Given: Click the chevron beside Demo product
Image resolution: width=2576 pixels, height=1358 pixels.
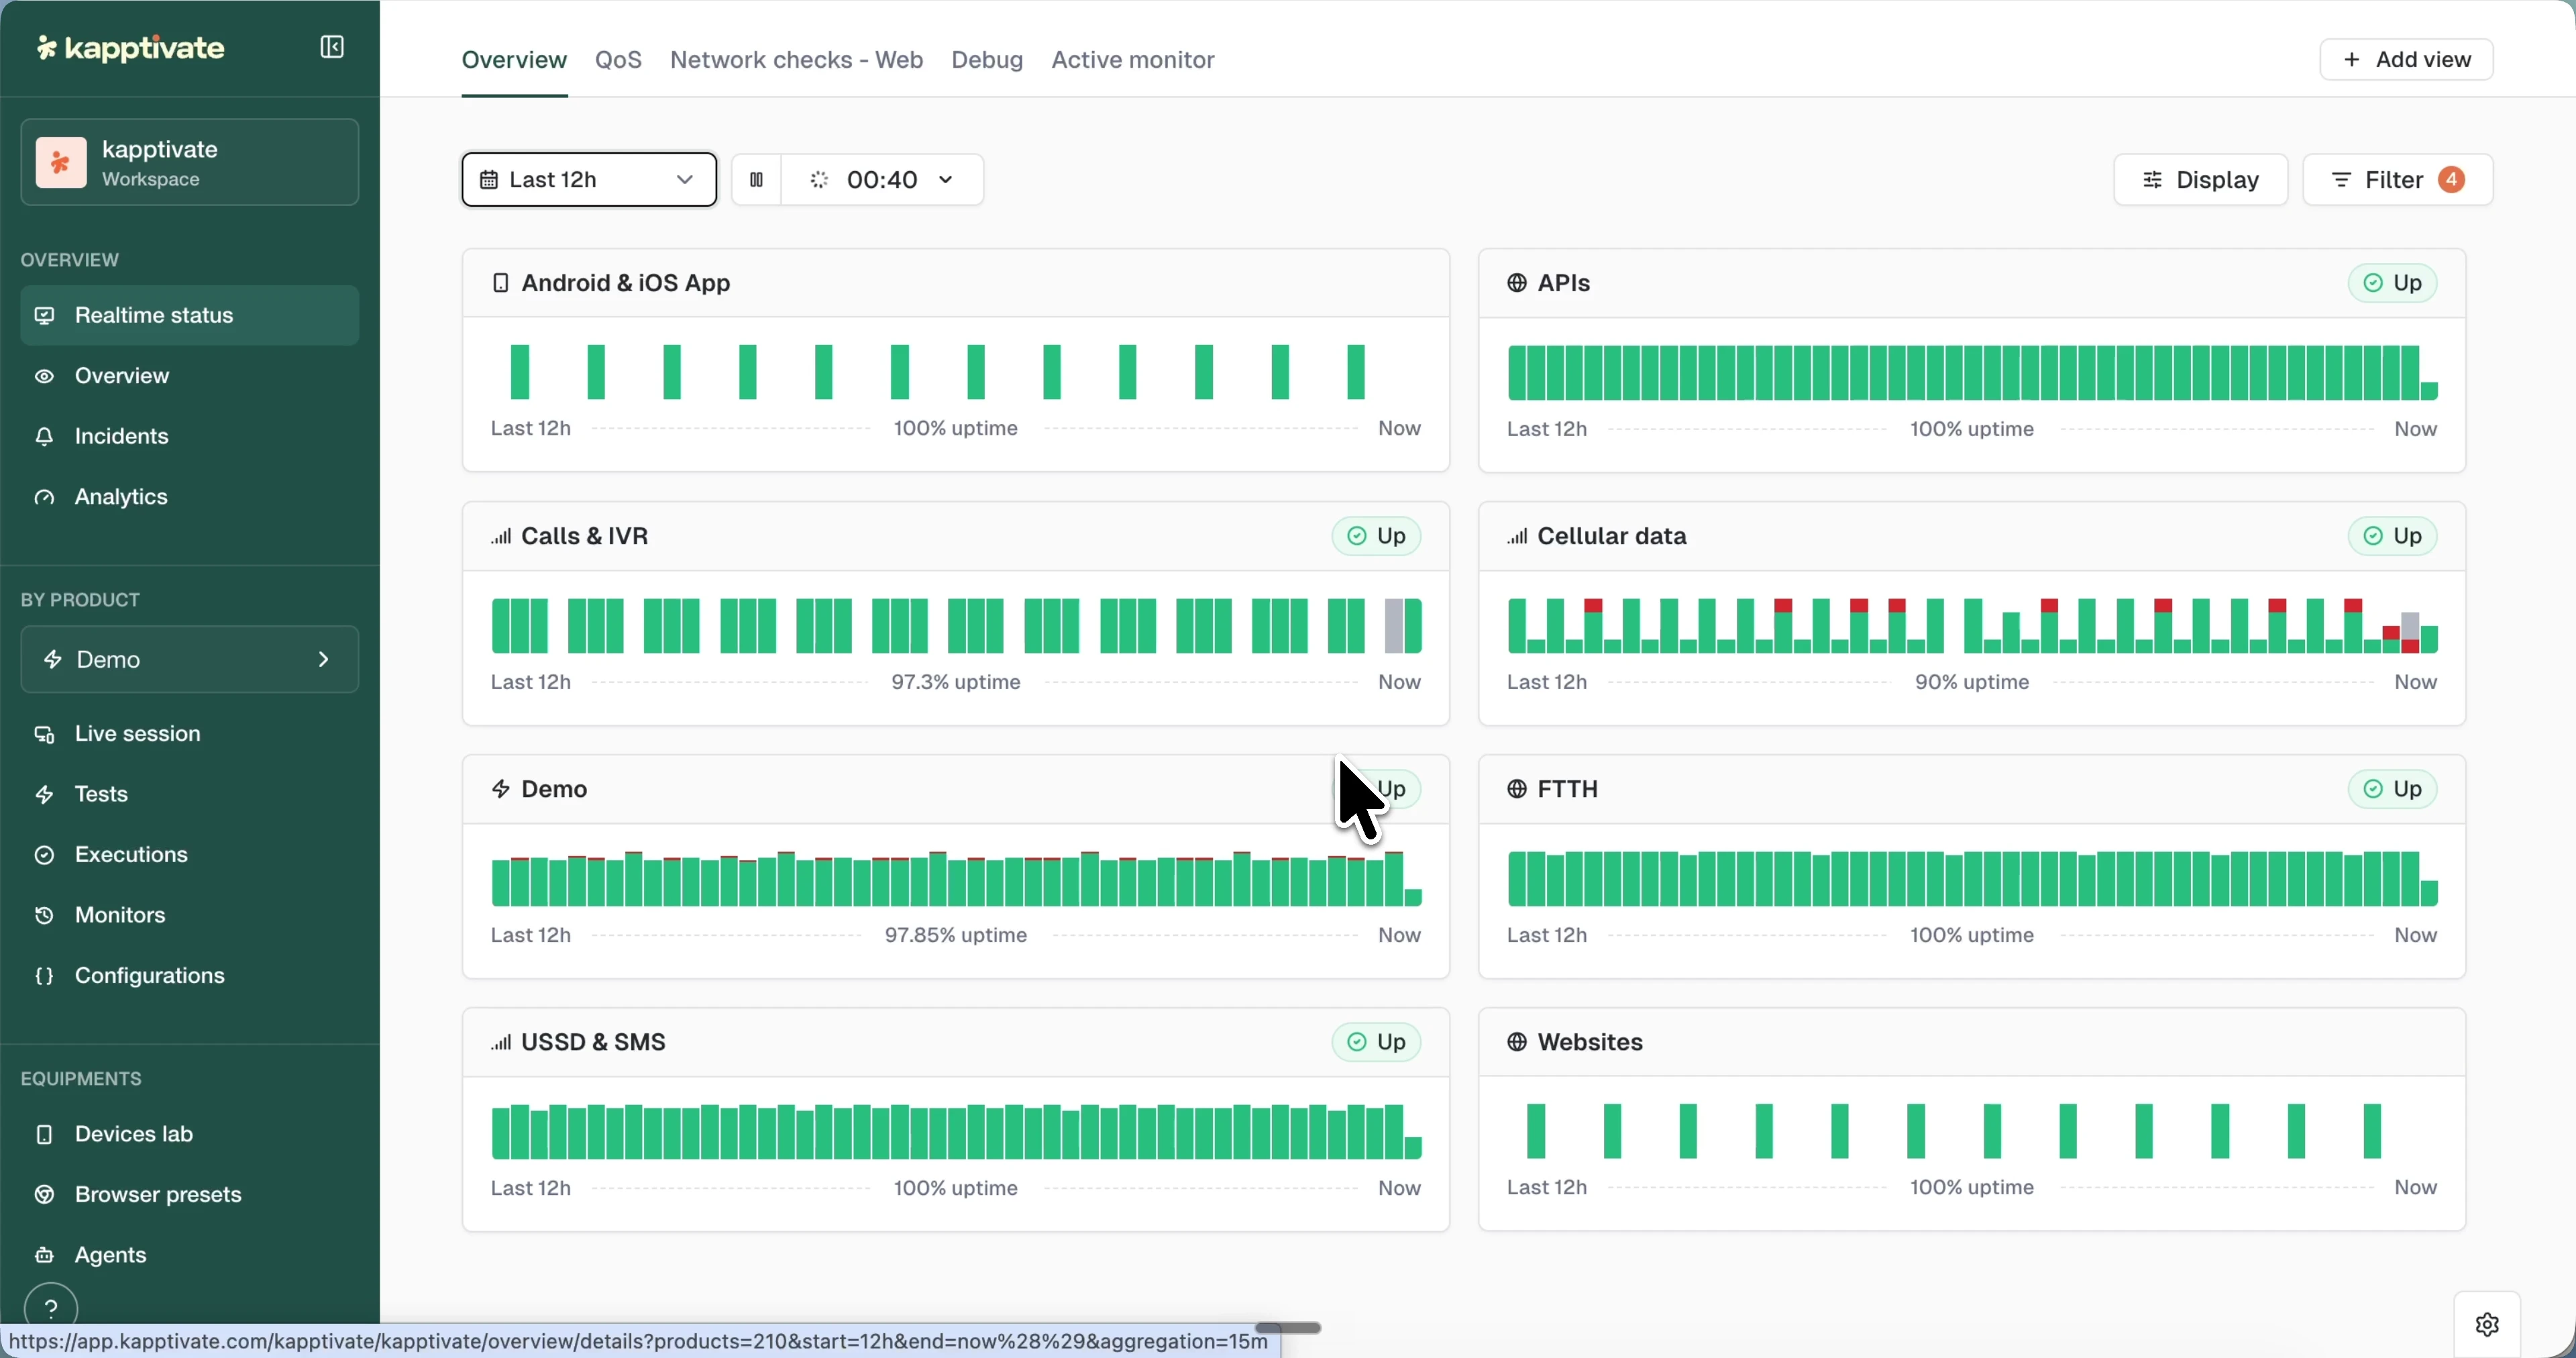Looking at the screenshot, I should 323,660.
